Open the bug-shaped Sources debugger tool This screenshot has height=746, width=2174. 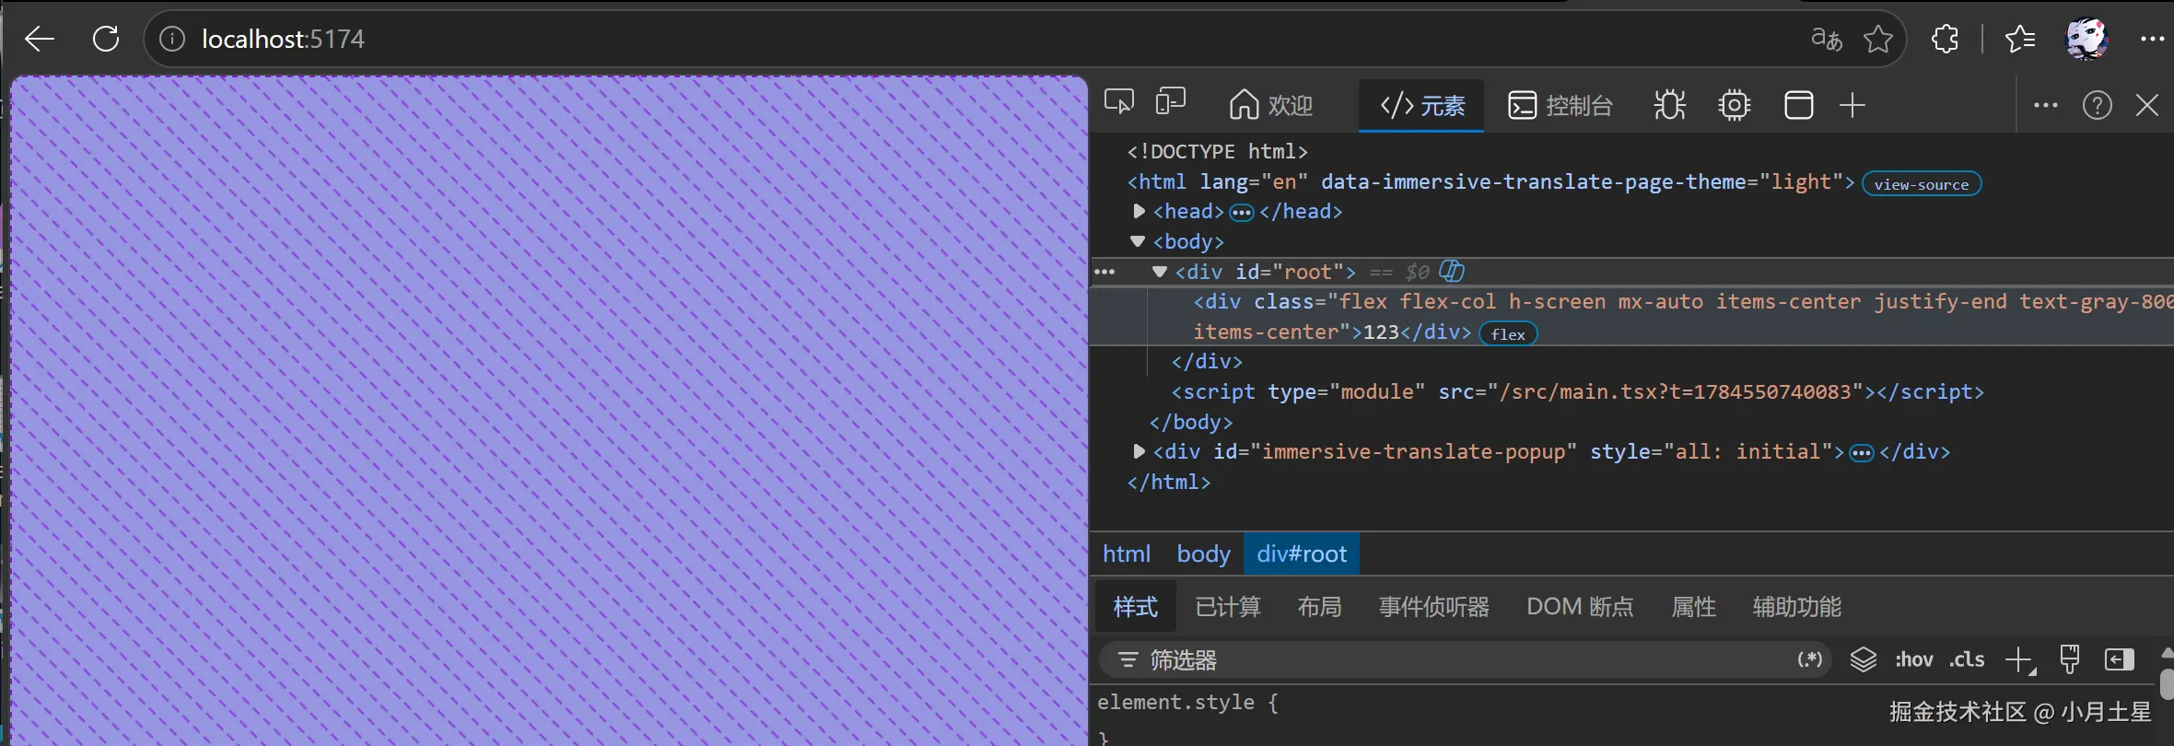(1669, 105)
